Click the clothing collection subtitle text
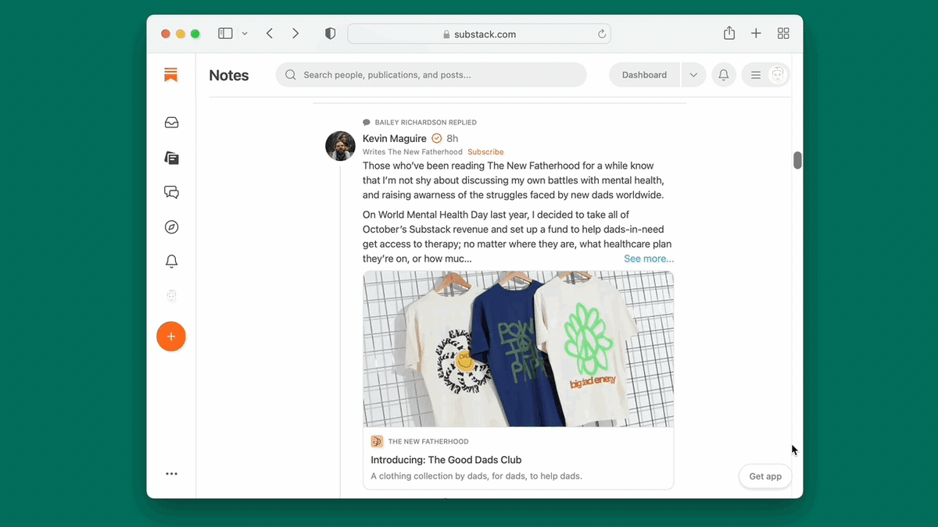This screenshot has width=938, height=527. point(476,476)
